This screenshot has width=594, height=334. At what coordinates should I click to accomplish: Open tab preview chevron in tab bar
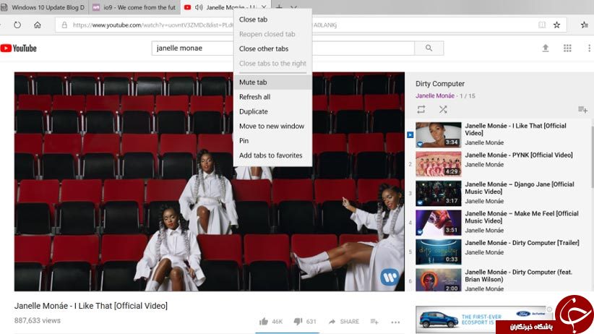[293, 7]
